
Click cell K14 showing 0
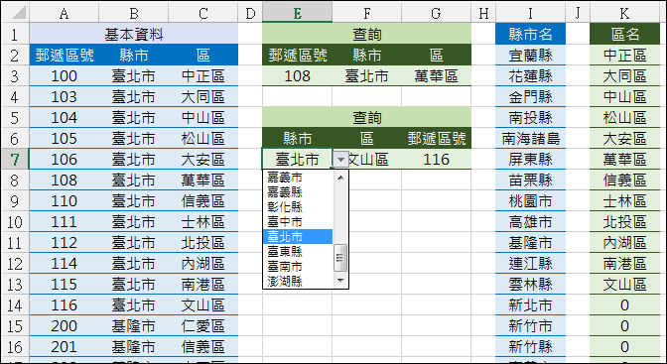624,304
